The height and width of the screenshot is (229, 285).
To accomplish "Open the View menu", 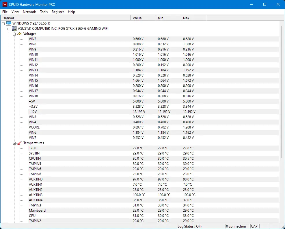I will (15, 12).
